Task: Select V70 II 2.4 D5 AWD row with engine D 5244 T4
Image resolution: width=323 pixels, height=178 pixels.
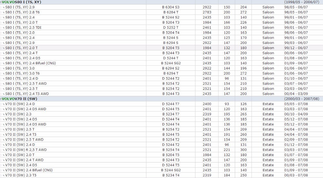Action: [161, 124]
